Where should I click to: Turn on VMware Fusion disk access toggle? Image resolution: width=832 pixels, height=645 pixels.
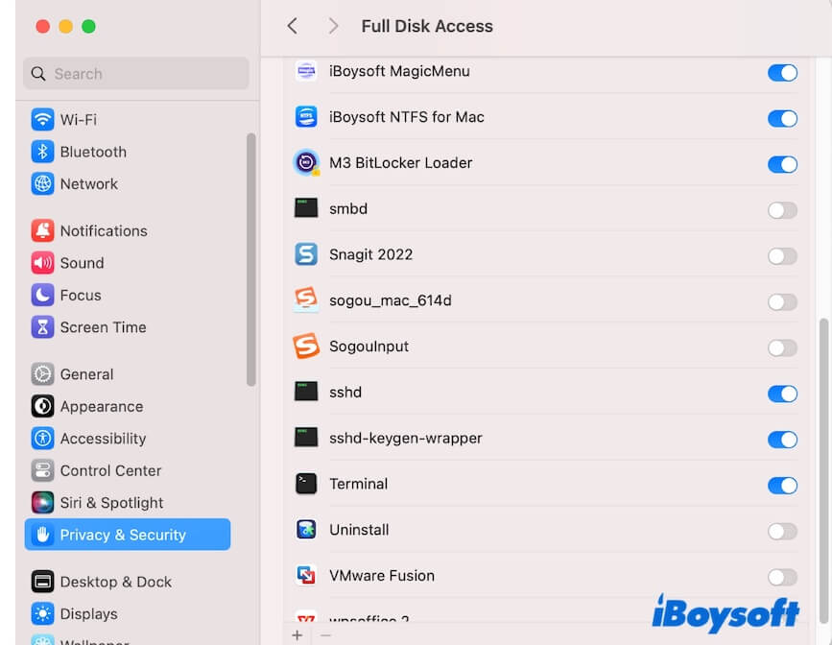[782, 577]
